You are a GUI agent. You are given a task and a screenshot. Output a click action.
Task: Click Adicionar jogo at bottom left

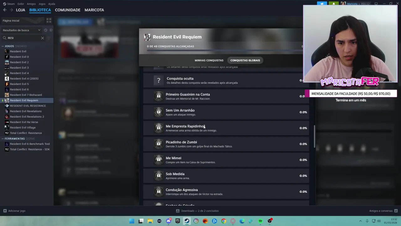point(14,211)
